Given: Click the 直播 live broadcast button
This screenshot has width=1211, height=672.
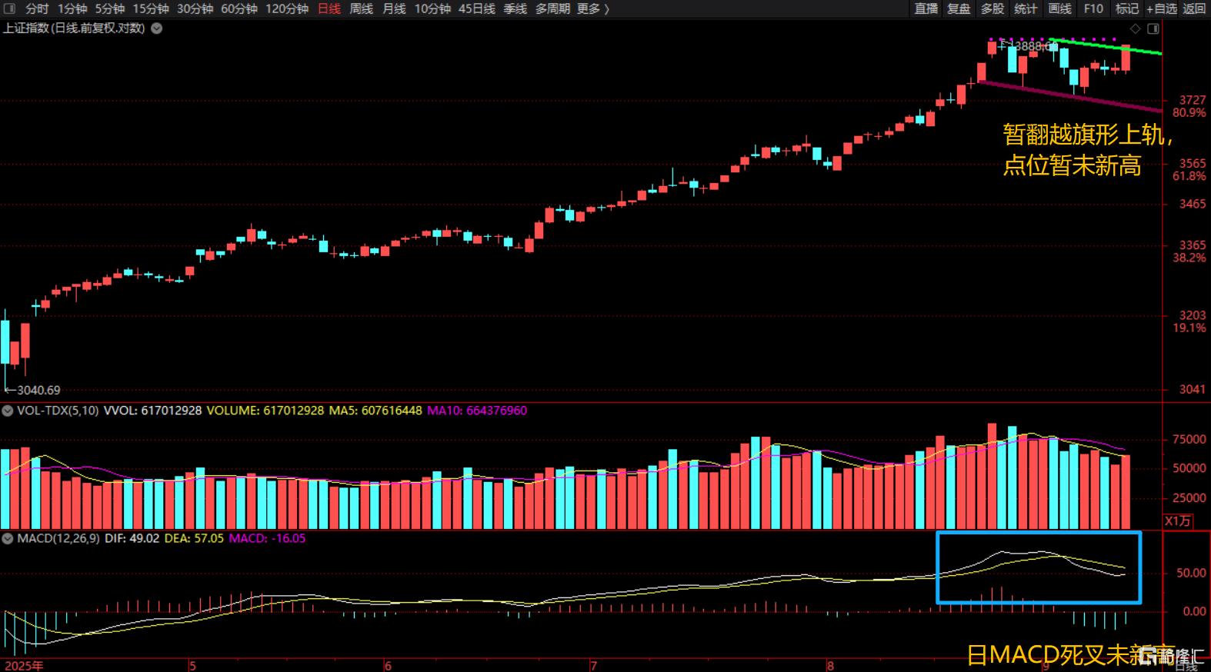Looking at the screenshot, I should tap(926, 8).
